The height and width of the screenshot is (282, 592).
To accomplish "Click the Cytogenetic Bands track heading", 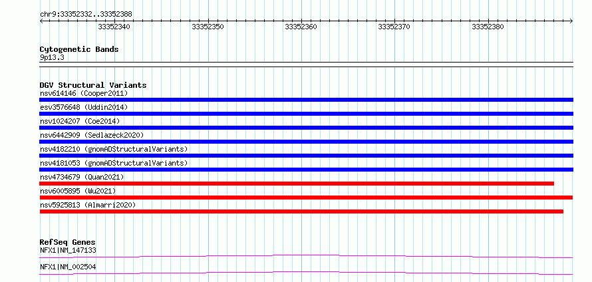I will coord(79,49).
